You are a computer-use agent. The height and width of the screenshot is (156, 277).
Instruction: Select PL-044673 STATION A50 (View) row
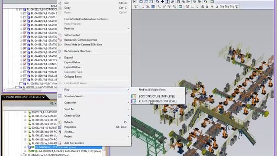pos(48,155)
